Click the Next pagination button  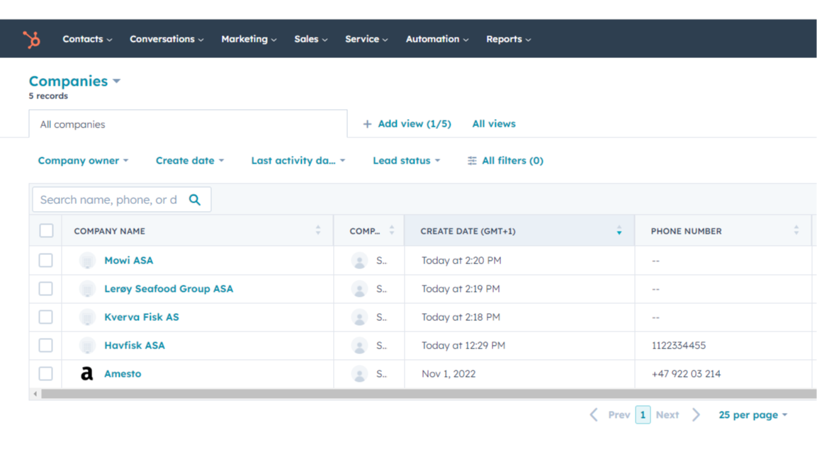pyautogui.click(x=667, y=414)
